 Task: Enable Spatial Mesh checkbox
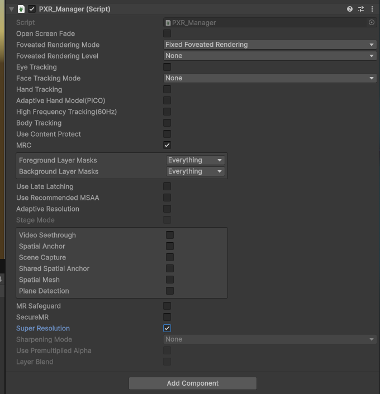170,280
